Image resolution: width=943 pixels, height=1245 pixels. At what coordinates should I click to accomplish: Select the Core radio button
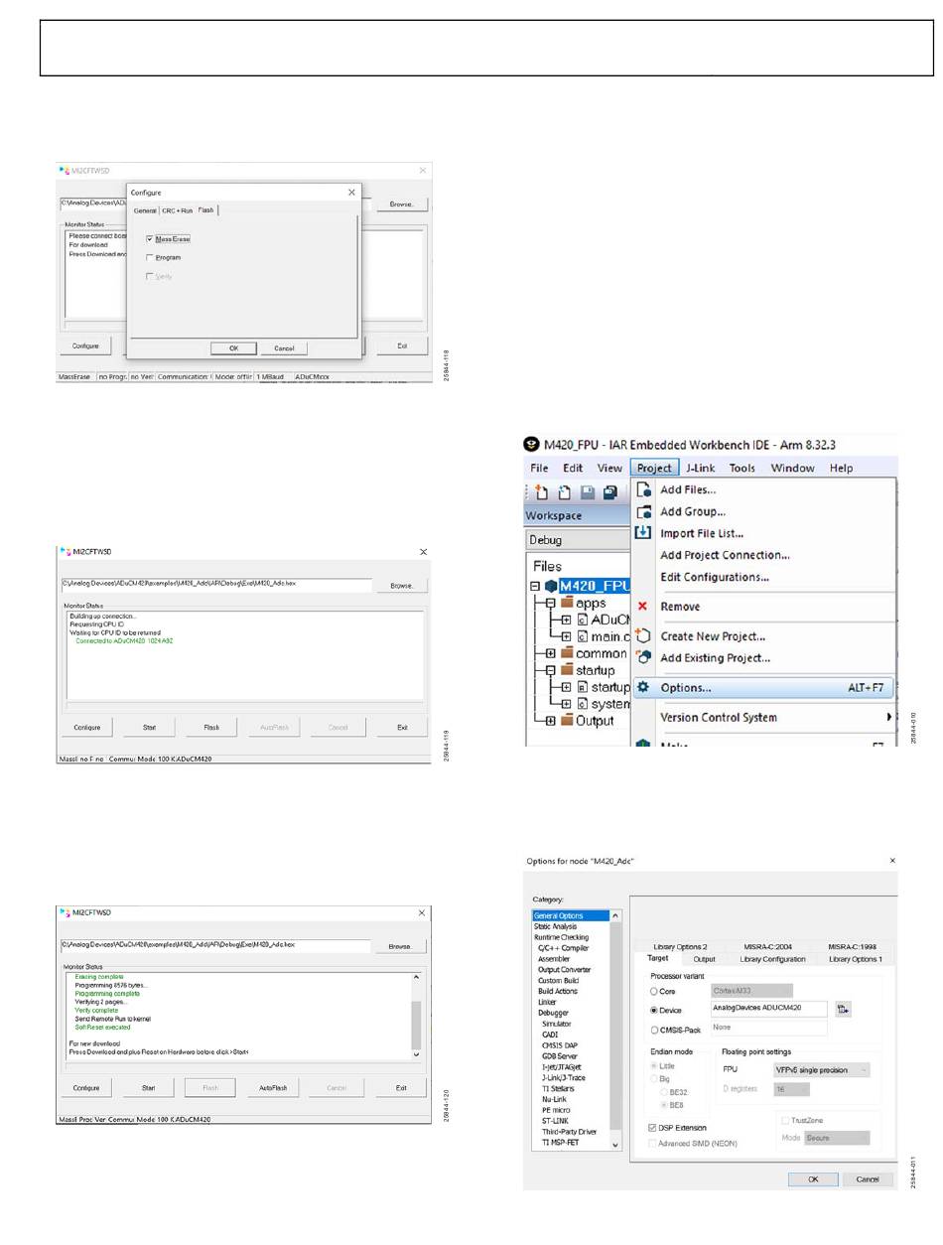click(653, 991)
